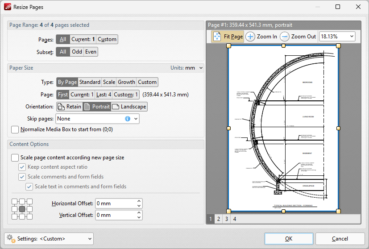Toggle Scale comments and form fields checkbox

point(22,177)
